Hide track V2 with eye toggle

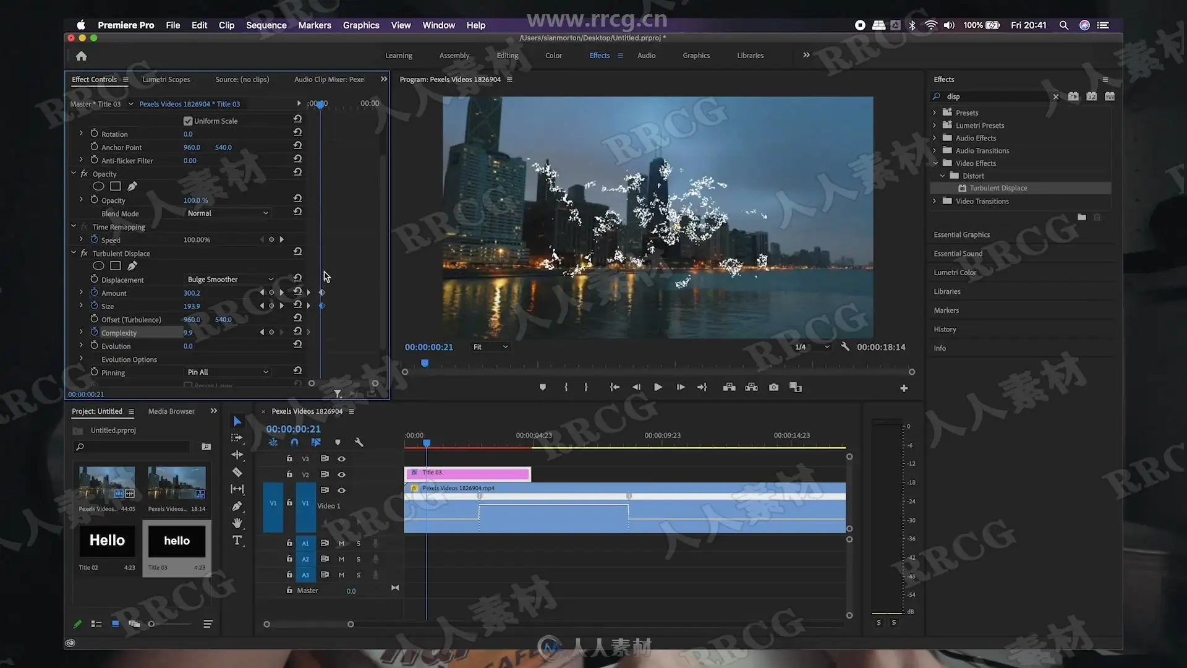pos(341,474)
